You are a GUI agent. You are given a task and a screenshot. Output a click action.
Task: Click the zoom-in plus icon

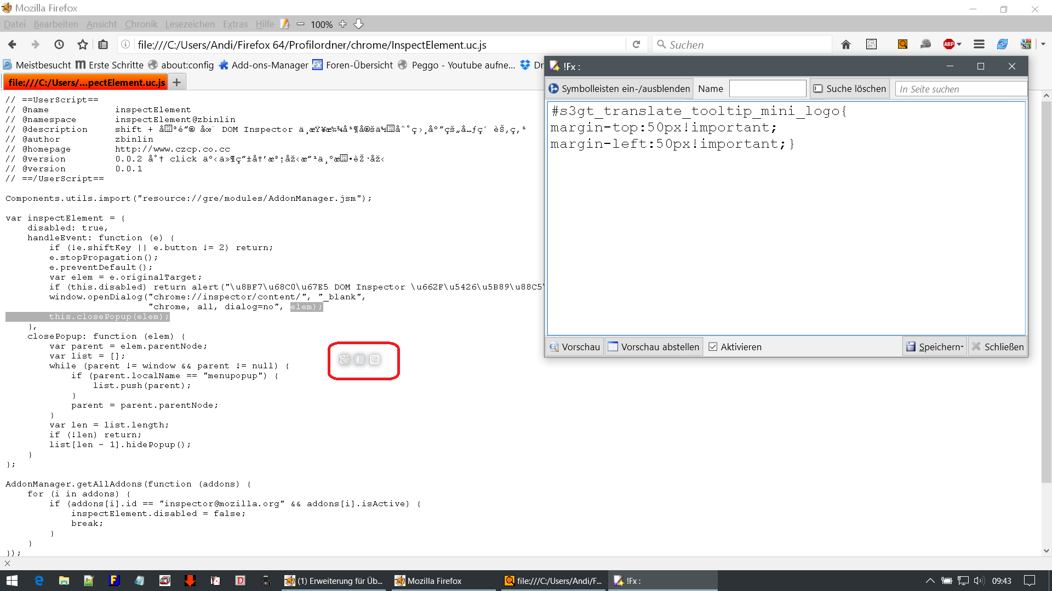(343, 24)
